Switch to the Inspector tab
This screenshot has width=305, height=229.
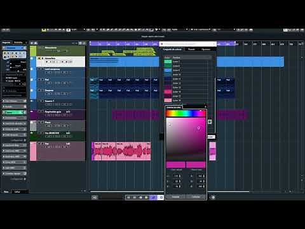point(6,43)
